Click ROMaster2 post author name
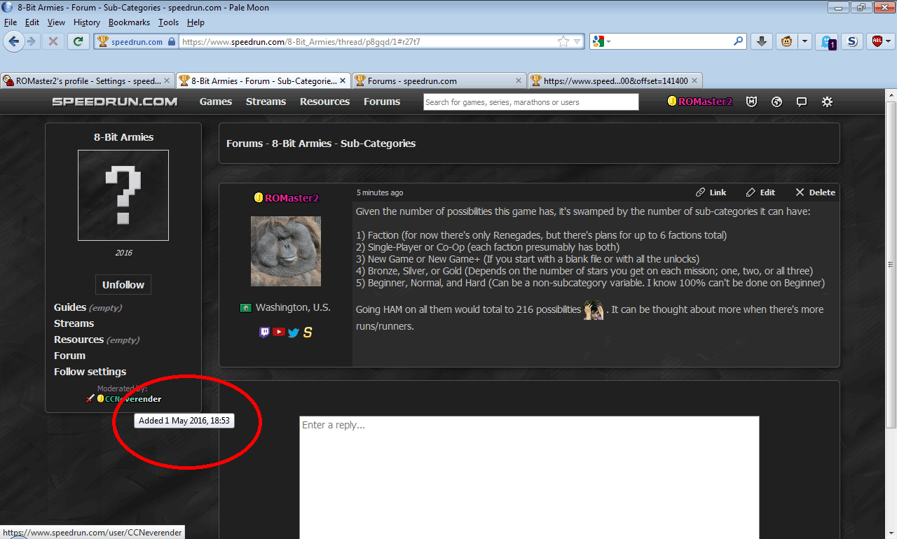Screen dimensions: 897x539 tap(292, 198)
